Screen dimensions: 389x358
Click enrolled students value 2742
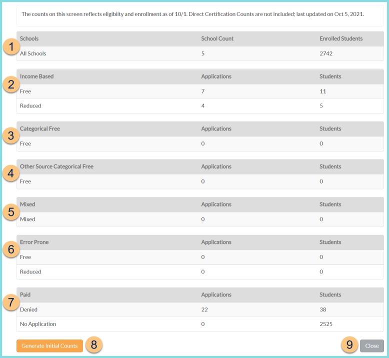pos(326,53)
